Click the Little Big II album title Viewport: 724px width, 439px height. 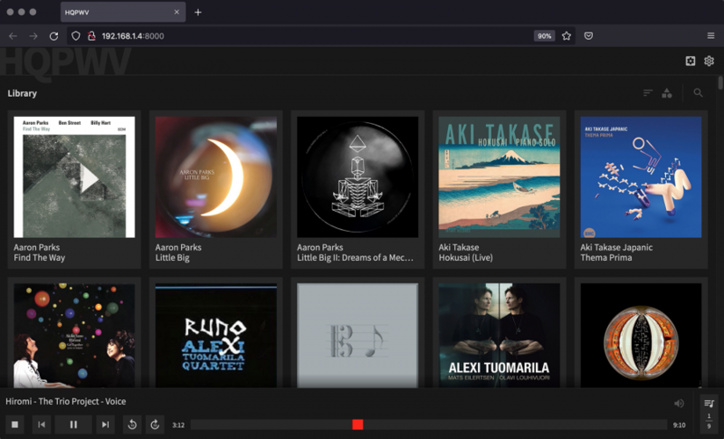tap(355, 258)
